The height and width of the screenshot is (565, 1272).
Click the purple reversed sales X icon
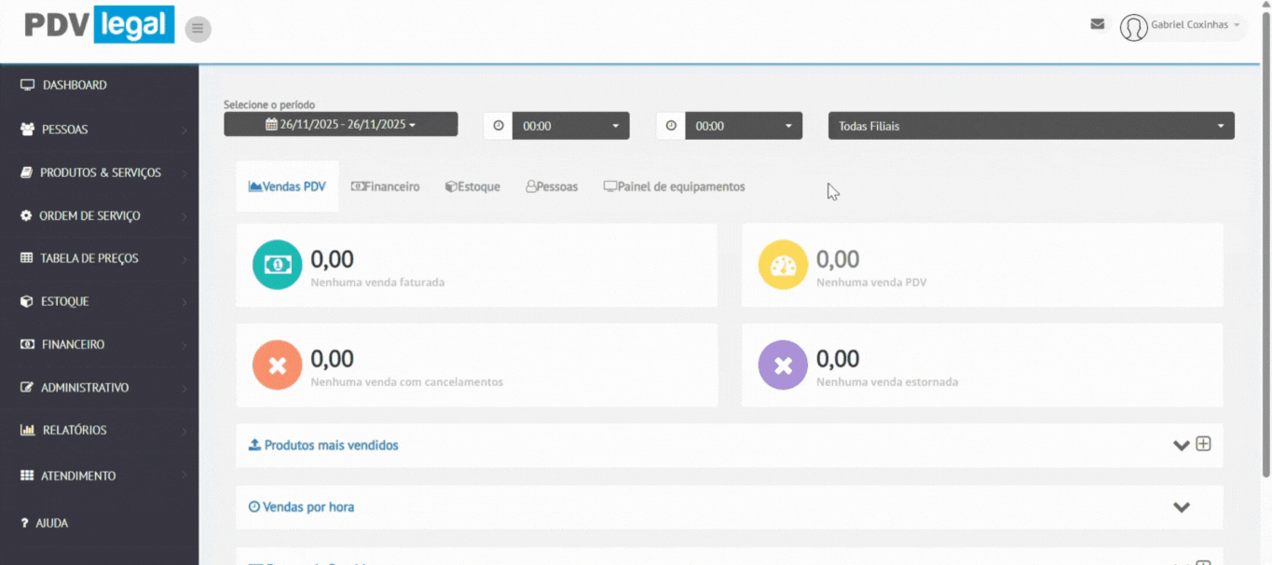click(783, 365)
